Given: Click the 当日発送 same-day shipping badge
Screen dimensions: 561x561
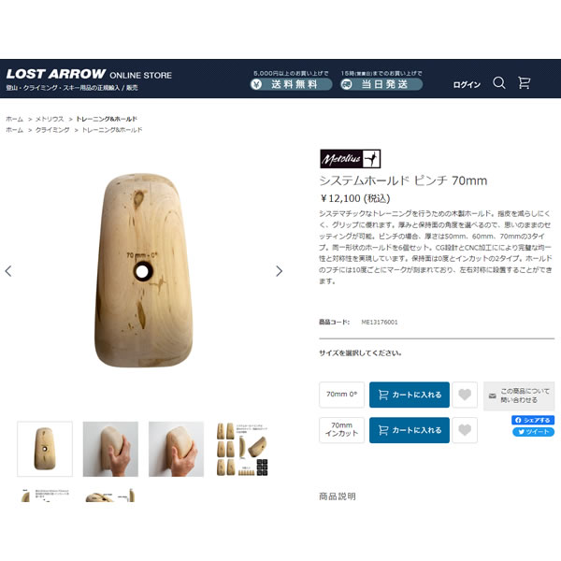Looking at the screenshot, I should click(x=381, y=84).
